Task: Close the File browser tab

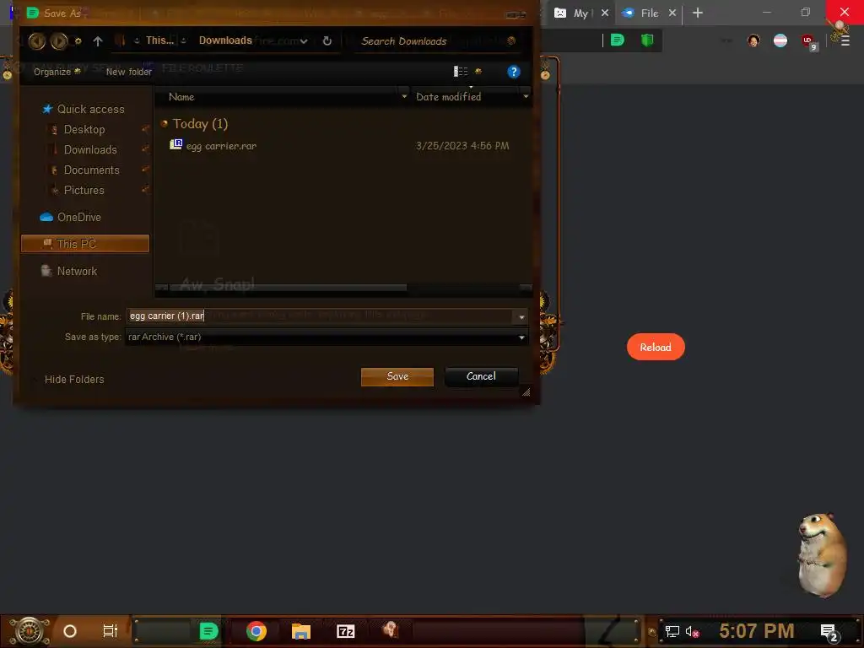Action: click(672, 13)
